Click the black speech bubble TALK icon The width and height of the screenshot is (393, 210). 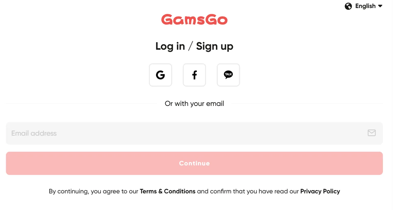coord(228,75)
